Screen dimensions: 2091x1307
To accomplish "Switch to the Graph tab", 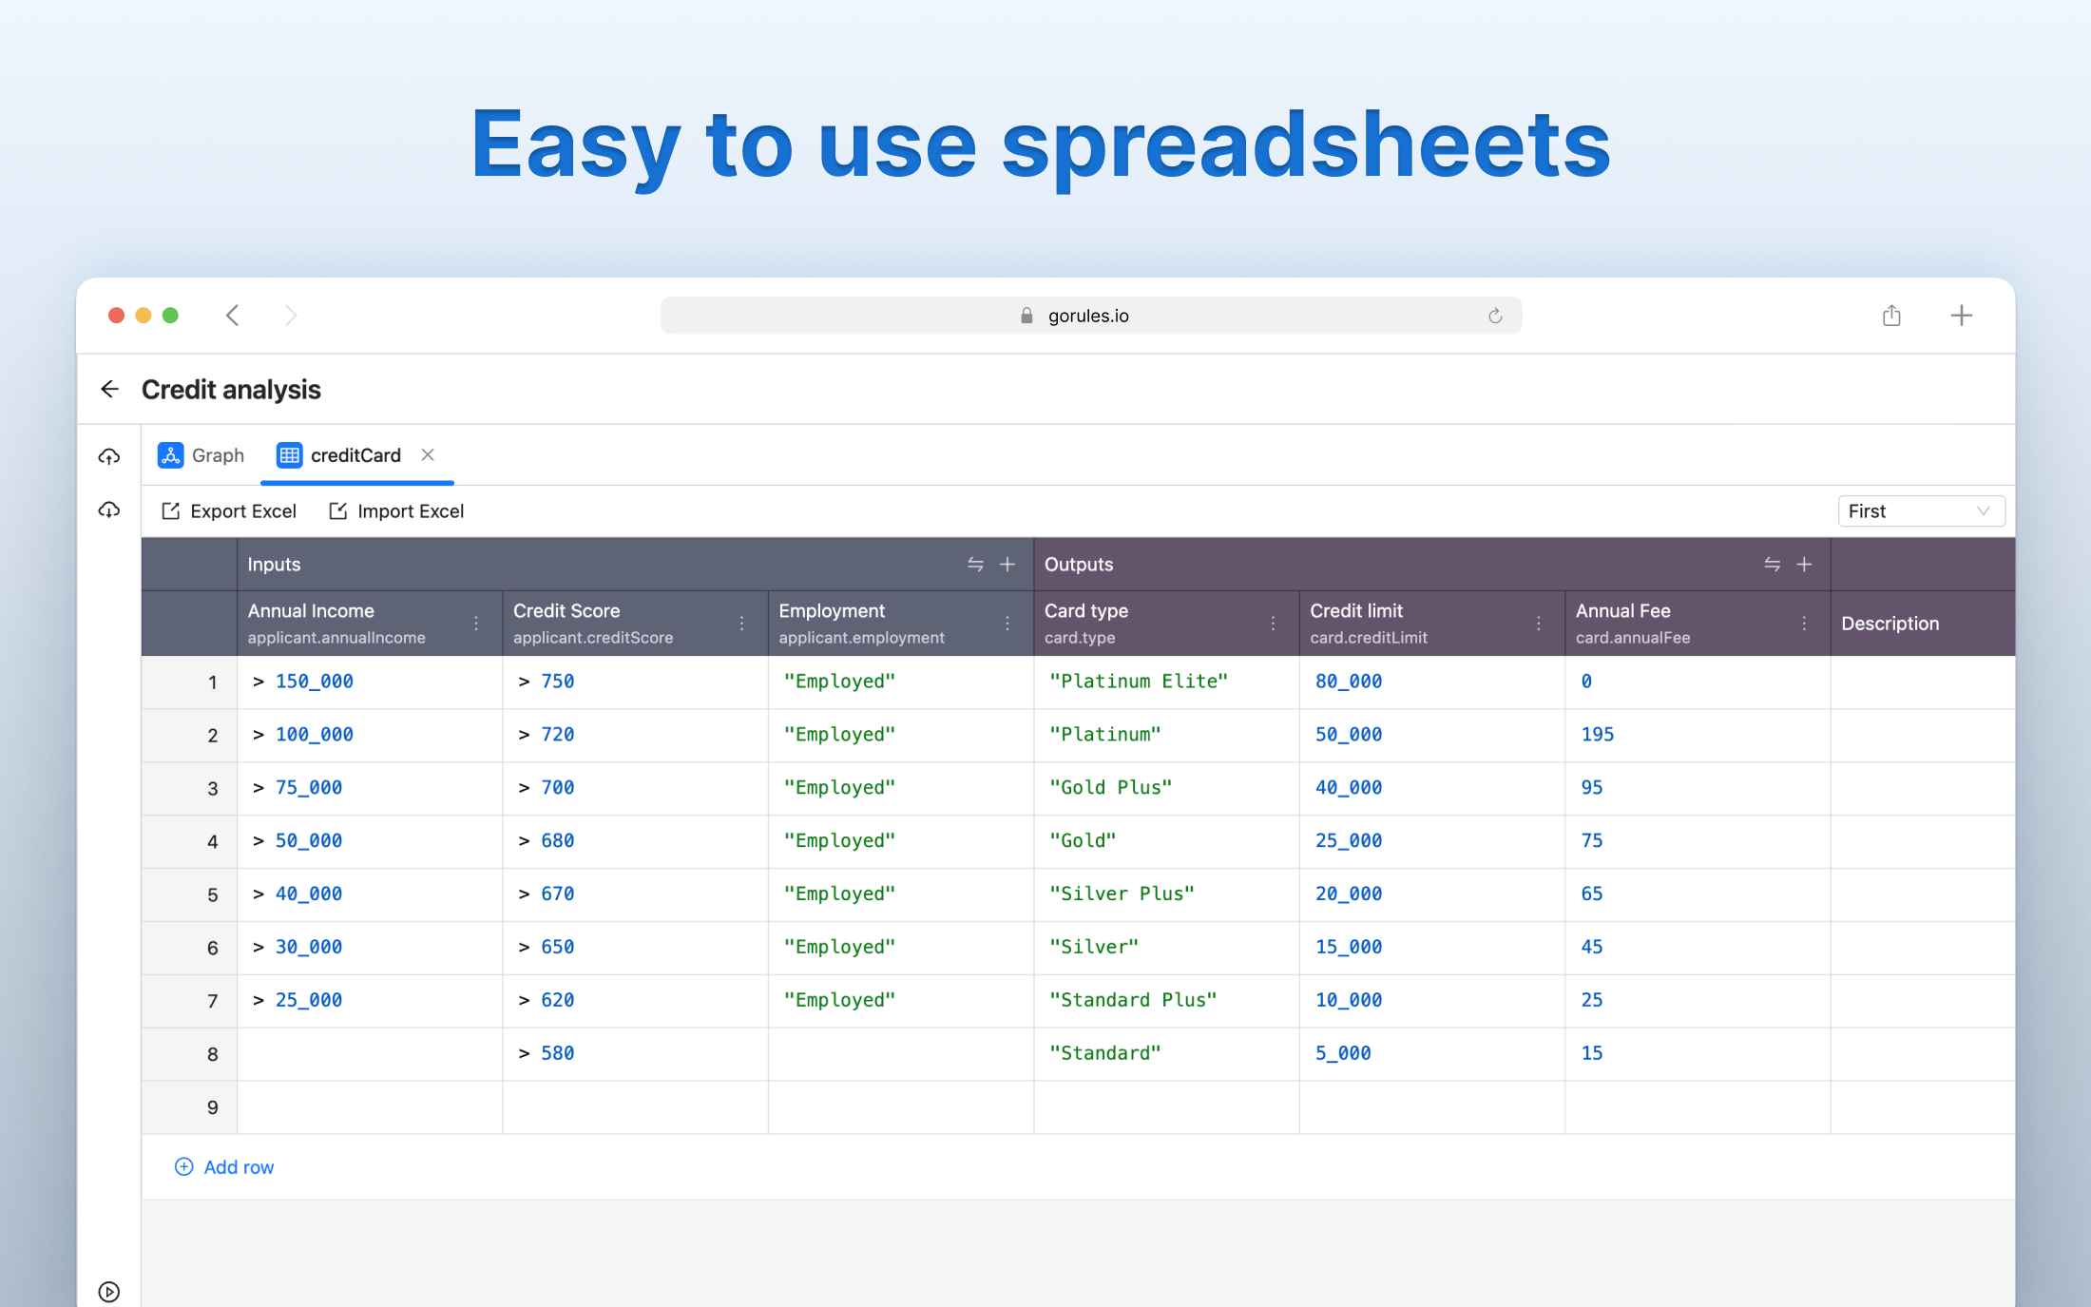I will pyautogui.click(x=201, y=455).
